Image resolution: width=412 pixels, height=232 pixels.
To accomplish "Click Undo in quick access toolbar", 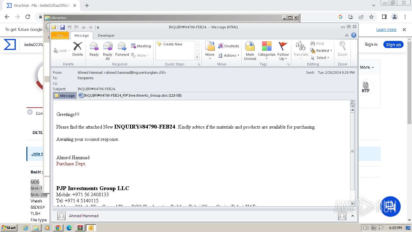I will pos(69,27).
